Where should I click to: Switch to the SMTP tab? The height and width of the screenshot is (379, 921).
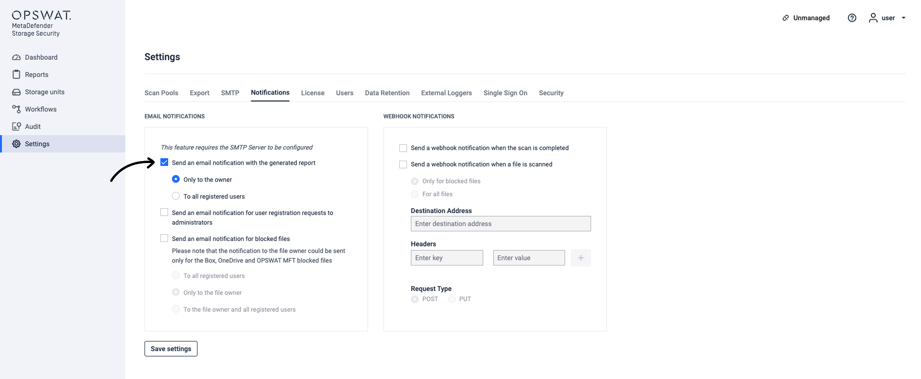[x=230, y=93]
